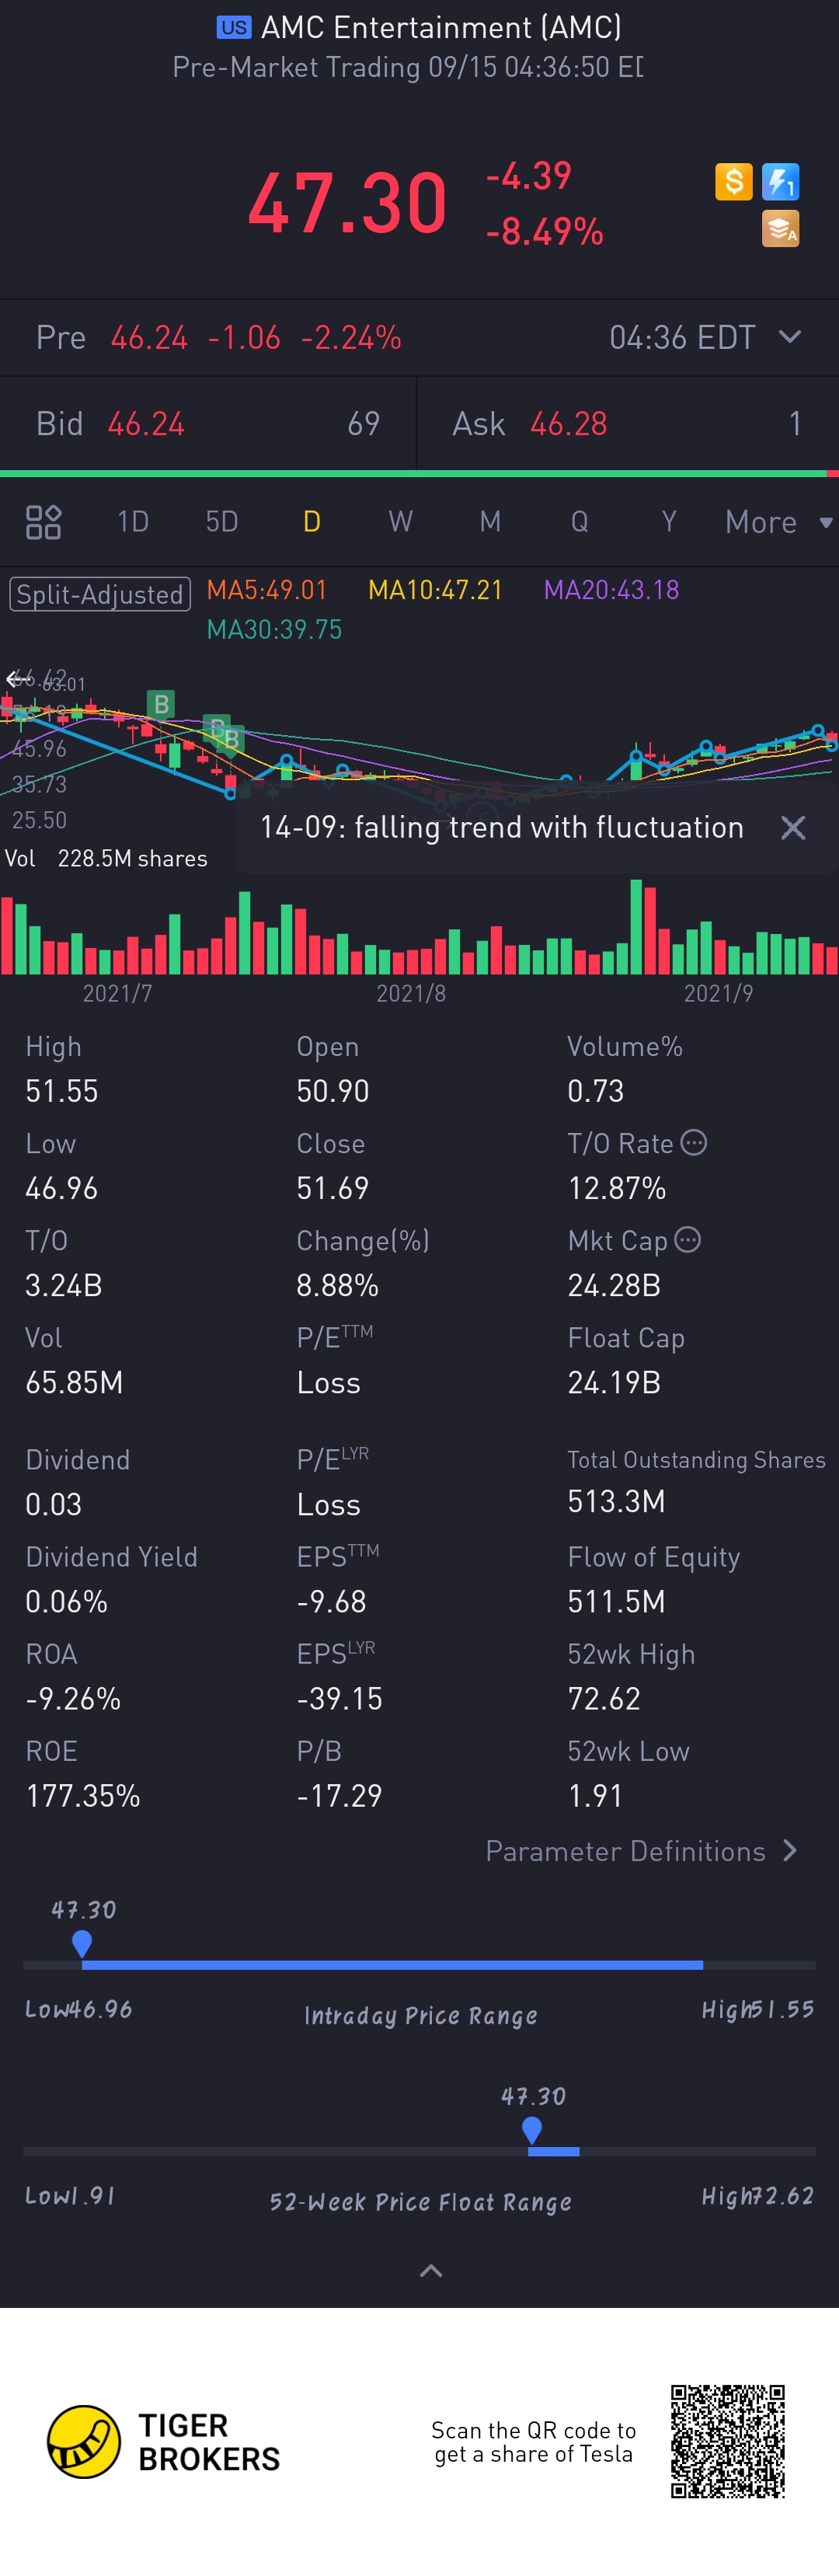Screen dimensions: 839x2576
Task: Tap the MA30:39.75 indicator label
Action: [274, 629]
